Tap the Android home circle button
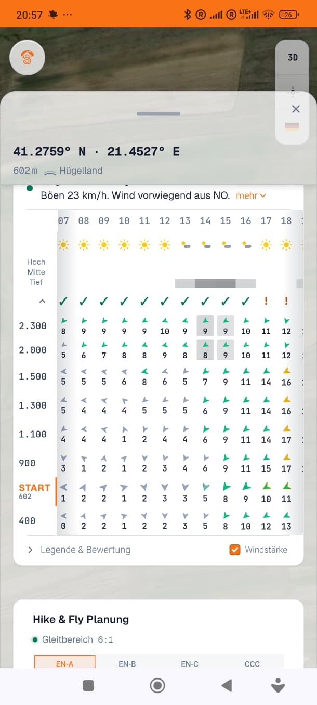The image size is (317, 705). tap(157, 686)
